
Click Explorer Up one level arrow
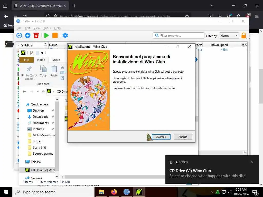(x=43, y=92)
